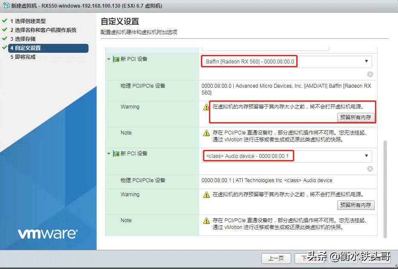The width and height of the screenshot is (398, 269).
Task: Click the 上一页 button
Action: 276,259
